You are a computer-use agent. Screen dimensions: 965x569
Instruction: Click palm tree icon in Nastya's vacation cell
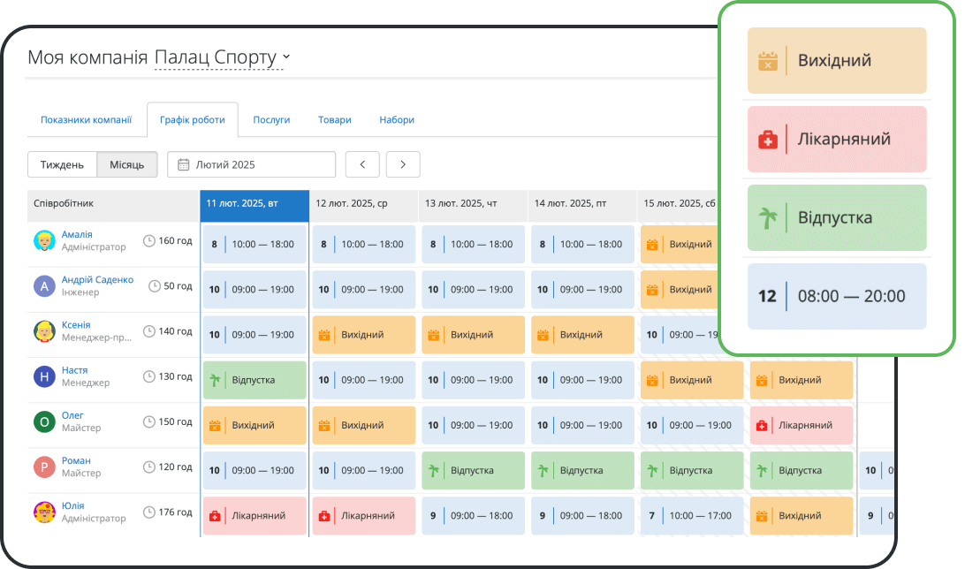[x=214, y=380]
